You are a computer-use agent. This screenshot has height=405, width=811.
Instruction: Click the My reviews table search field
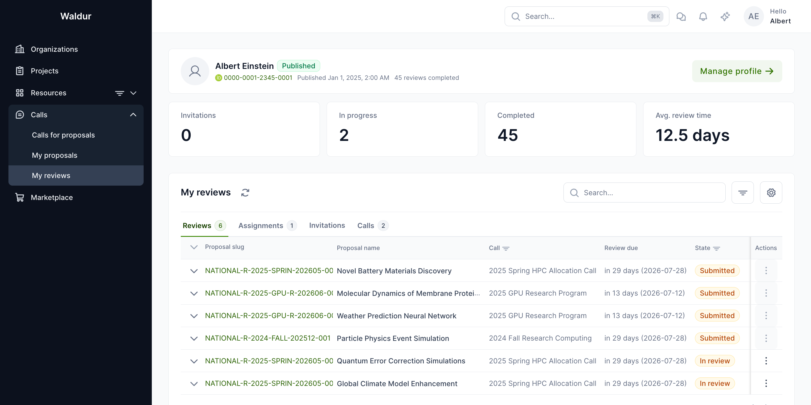pyautogui.click(x=645, y=192)
